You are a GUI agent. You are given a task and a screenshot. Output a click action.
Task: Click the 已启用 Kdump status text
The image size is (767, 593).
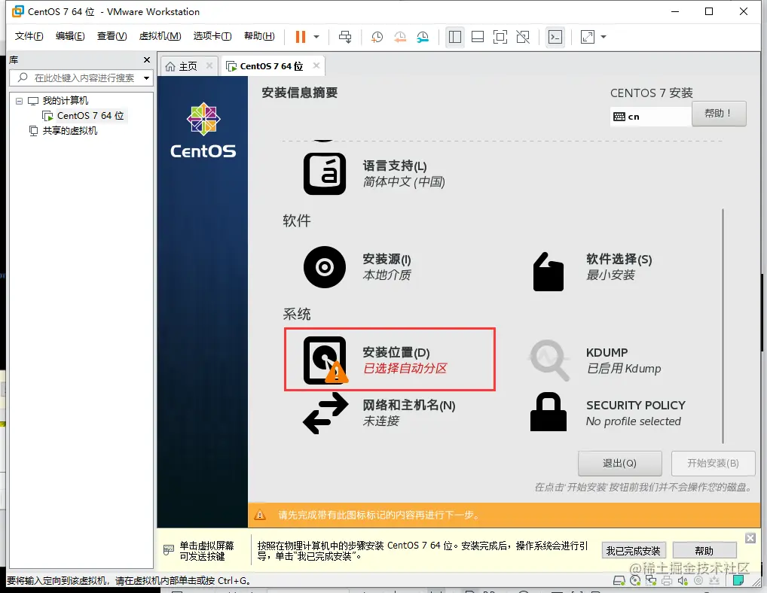click(624, 368)
